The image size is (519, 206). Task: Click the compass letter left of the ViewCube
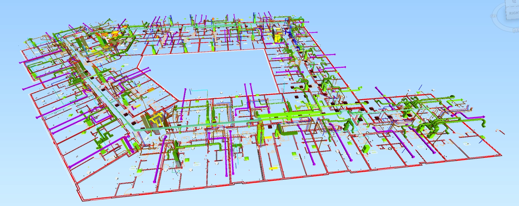(x=494, y=16)
